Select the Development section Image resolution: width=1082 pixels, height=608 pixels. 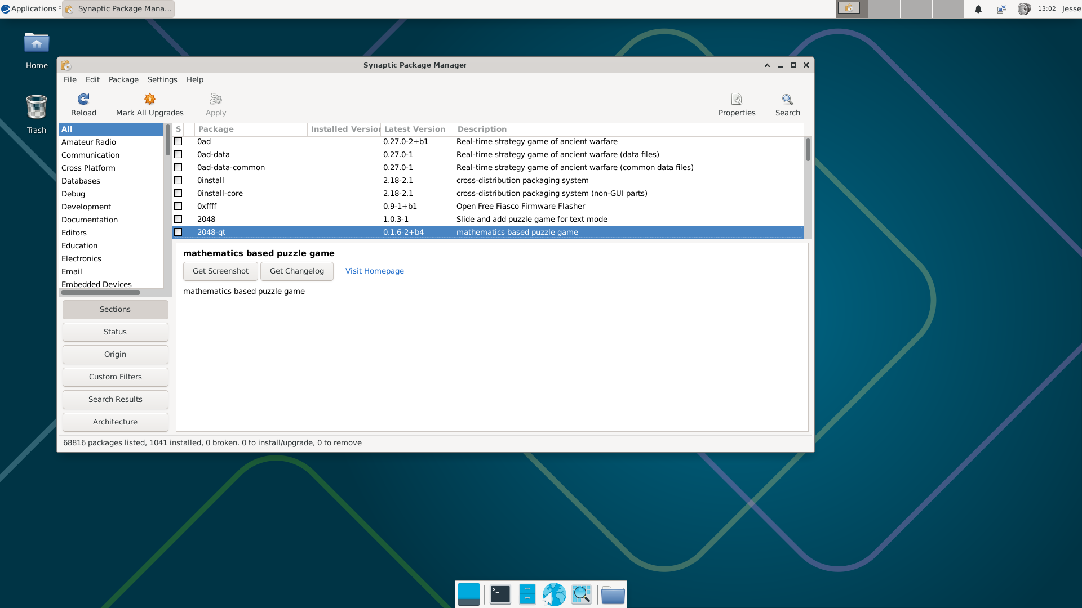tap(111, 207)
